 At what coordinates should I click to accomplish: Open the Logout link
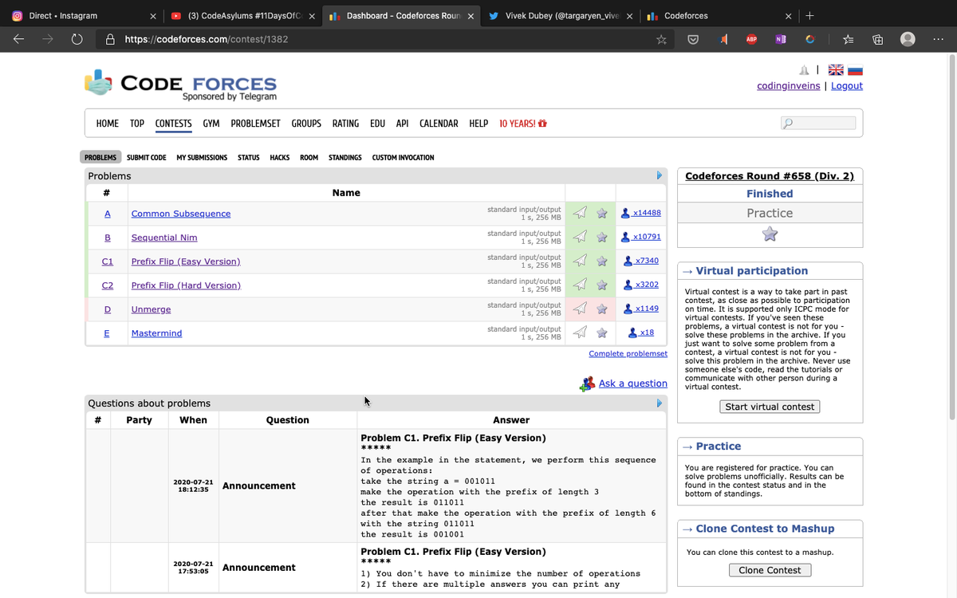847,86
